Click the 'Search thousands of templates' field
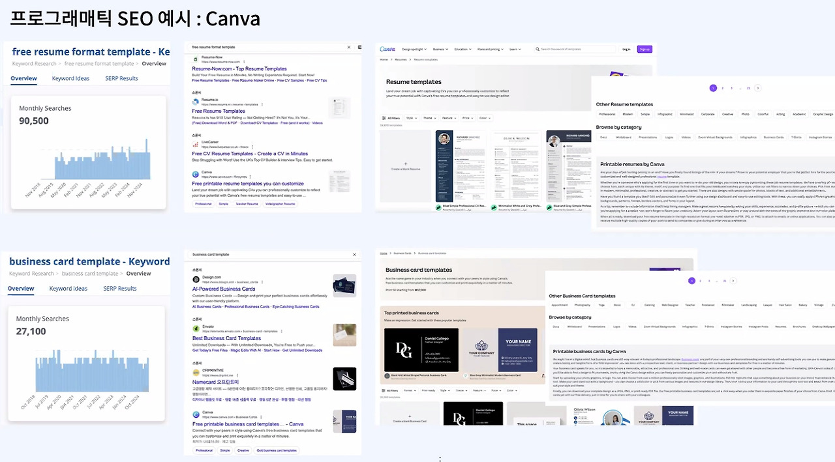Viewport: 835px width, 462px height. point(574,49)
